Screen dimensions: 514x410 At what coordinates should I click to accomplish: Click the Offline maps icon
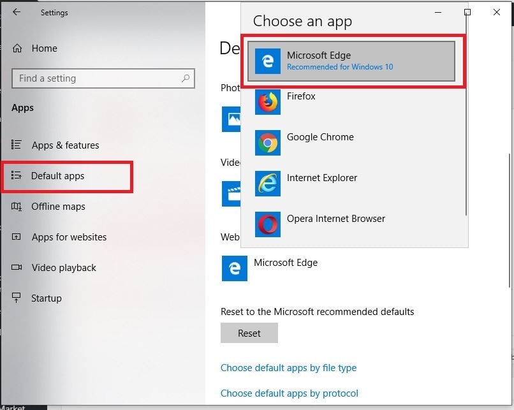(x=17, y=207)
